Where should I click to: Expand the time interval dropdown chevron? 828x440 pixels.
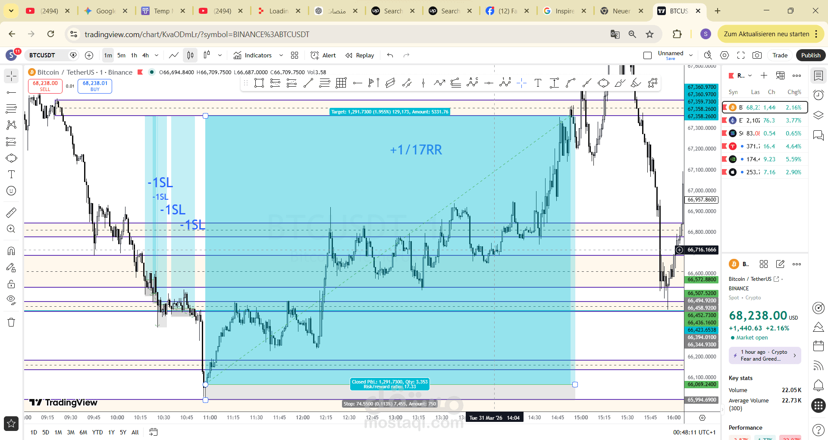[157, 55]
